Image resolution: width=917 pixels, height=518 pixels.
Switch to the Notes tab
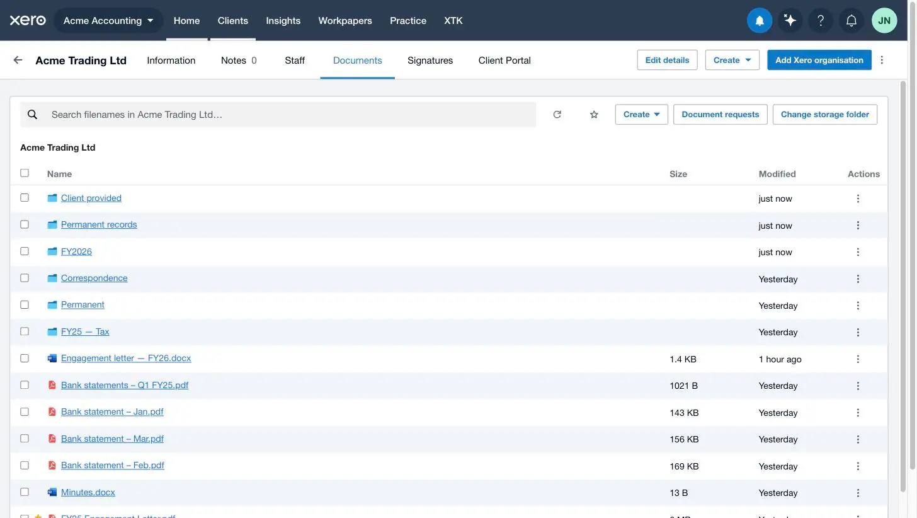click(x=239, y=60)
